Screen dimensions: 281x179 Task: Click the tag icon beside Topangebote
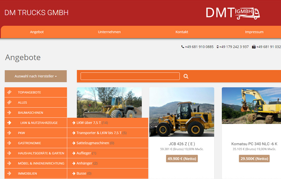pyautogui.click(x=9, y=92)
